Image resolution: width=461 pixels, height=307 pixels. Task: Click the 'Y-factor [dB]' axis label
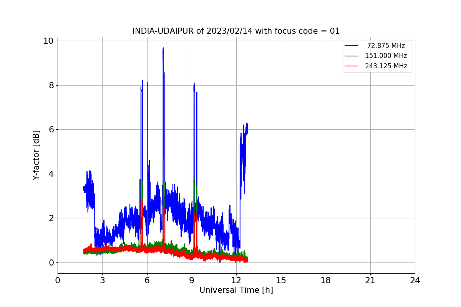click(x=36, y=155)
